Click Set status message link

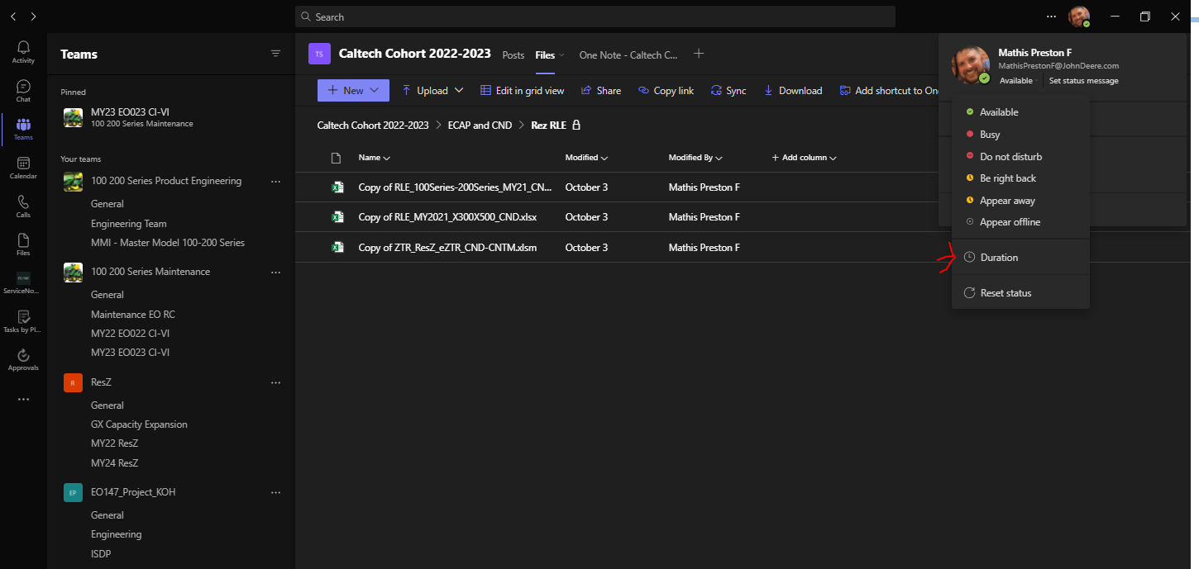pyautogui.click(x=1083, y=81)
